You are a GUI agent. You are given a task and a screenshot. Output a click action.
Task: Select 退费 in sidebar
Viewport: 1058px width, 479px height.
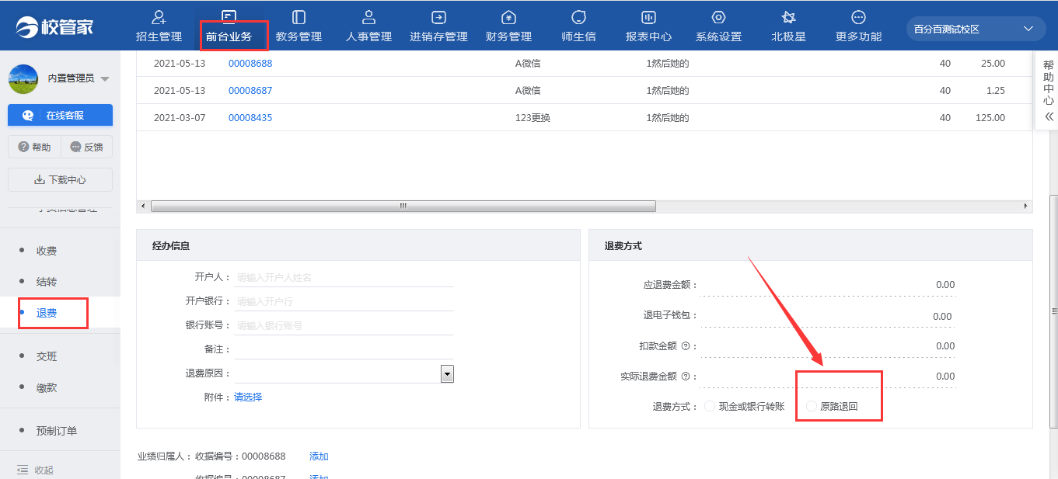pyautogui.click(x=47, y=313)
